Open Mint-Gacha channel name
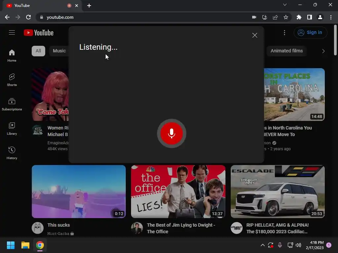 [58, 234]
